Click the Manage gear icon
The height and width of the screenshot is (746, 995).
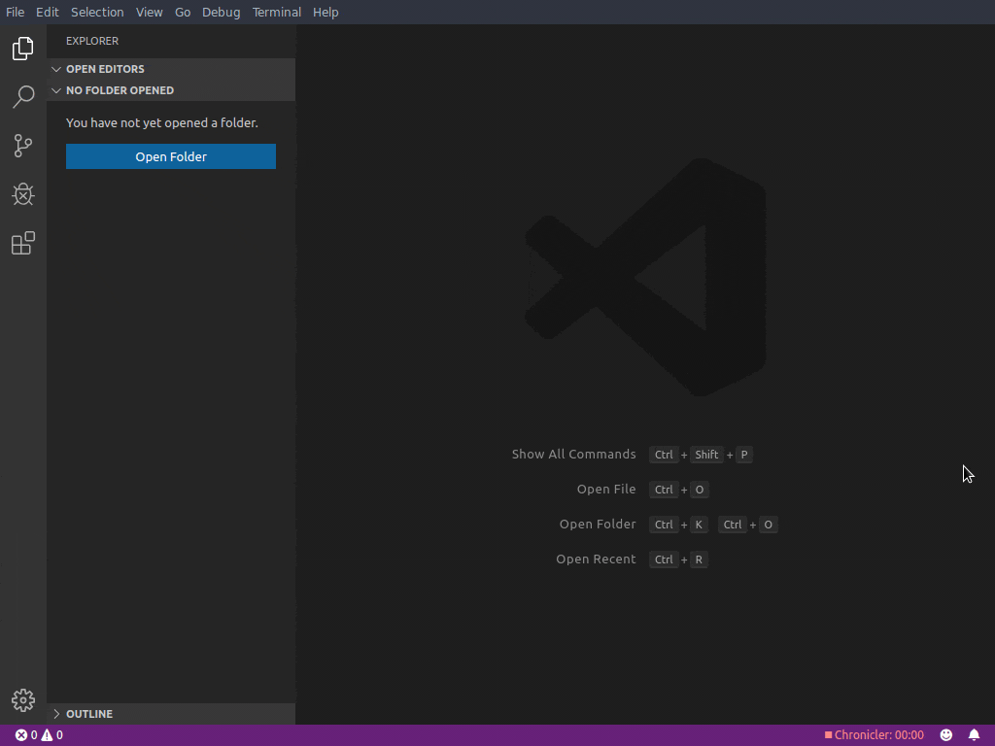point(23,699)
